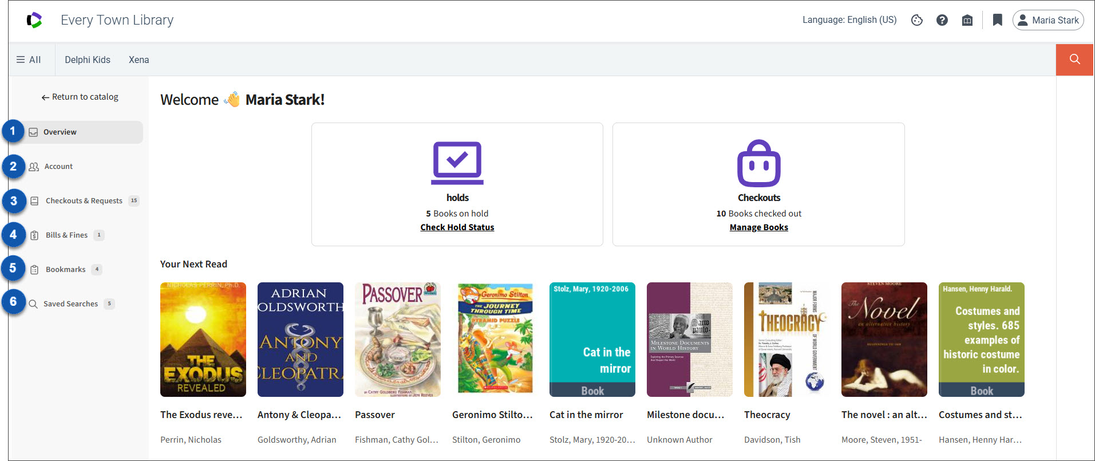
Task: Open The Exodus Revealed book cover
Action: 203,340
